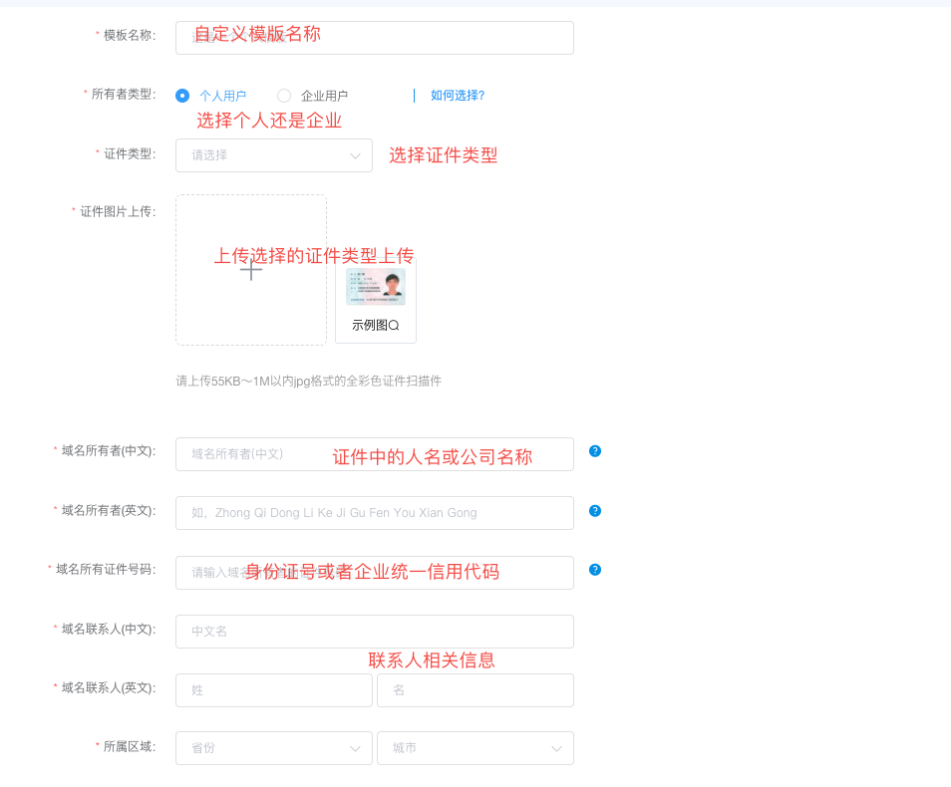Image resolution: width=951 pixels, height=787 pixels.
Task: Click the sample ID card thumbnail
Action: tap(376, 287)
